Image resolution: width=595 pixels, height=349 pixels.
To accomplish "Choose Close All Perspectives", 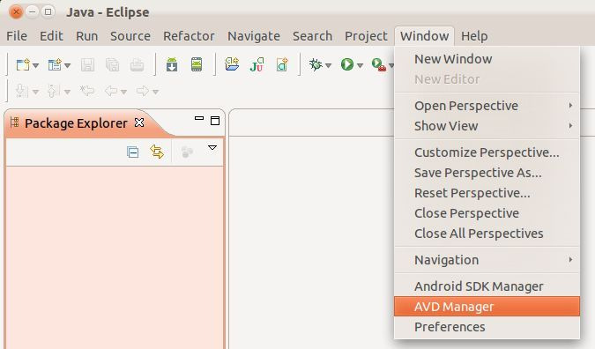I will [x=487, y=234].
